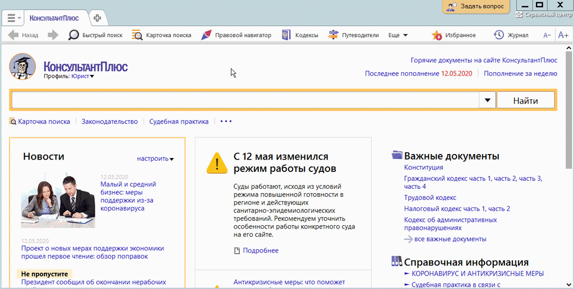Click the Новости heading

pos(44,157)
